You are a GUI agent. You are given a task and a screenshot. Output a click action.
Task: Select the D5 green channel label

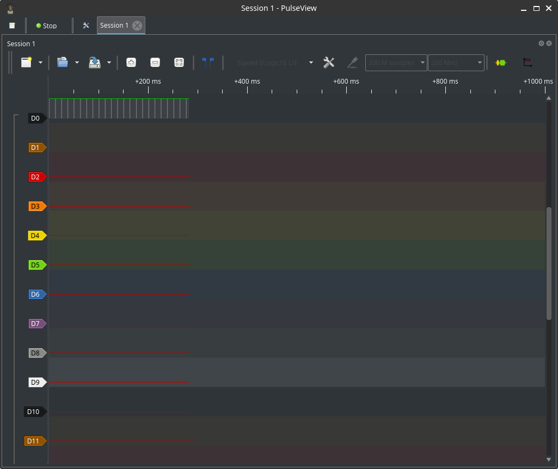tap(36, 265)
